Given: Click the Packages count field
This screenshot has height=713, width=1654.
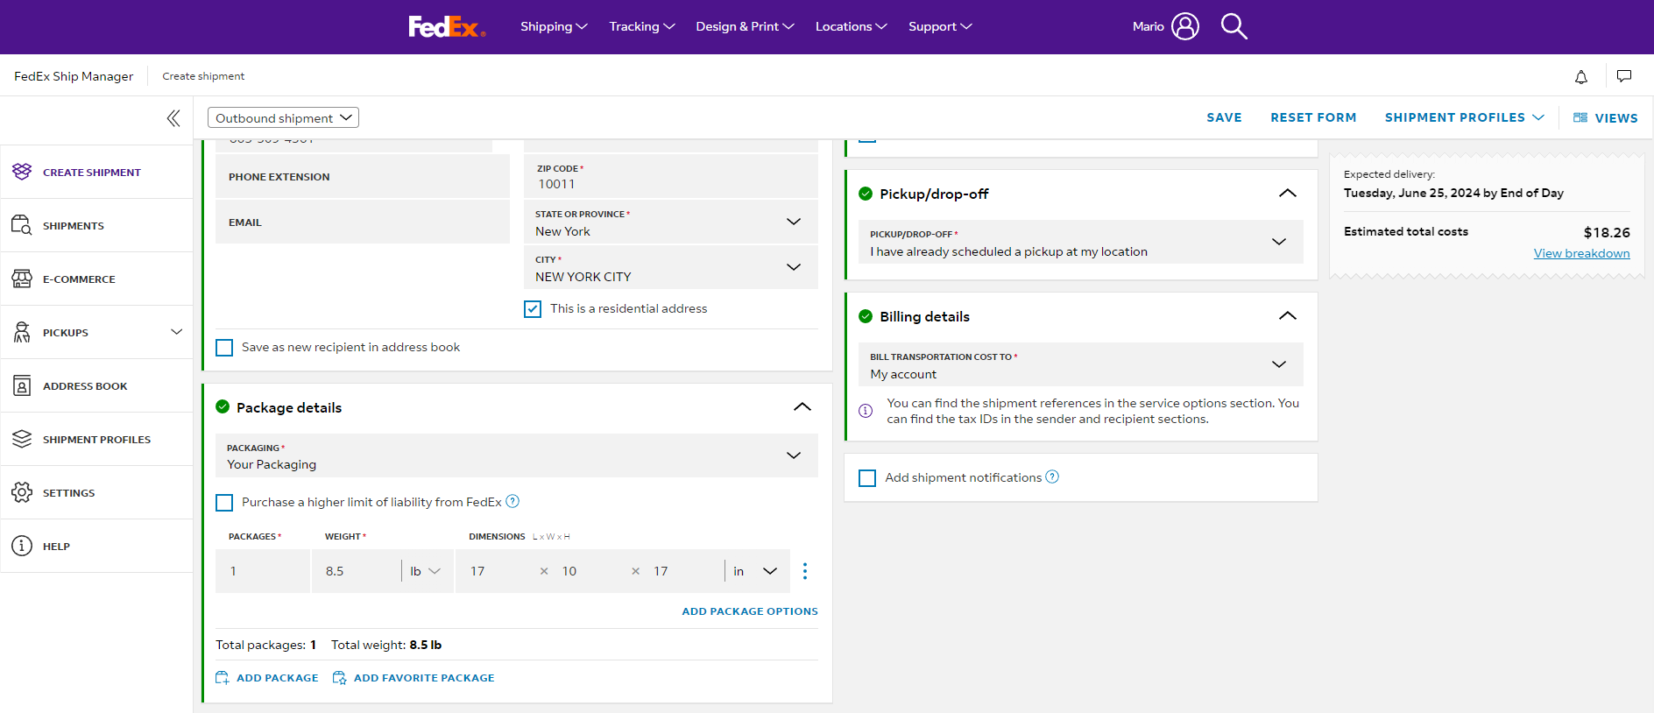Looking at the screenshot, I should 263,571.
